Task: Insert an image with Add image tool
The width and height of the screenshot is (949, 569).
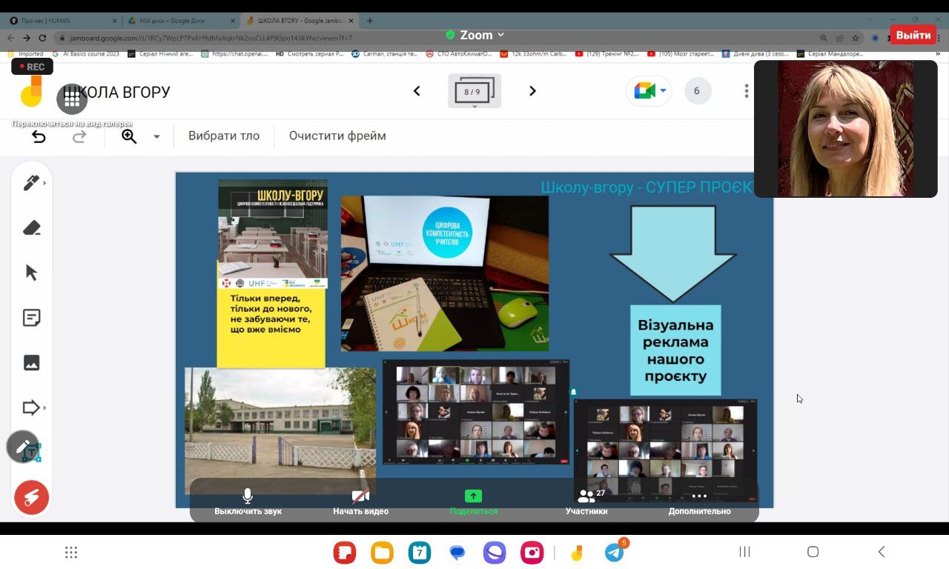Action: (x=31, y=362)
